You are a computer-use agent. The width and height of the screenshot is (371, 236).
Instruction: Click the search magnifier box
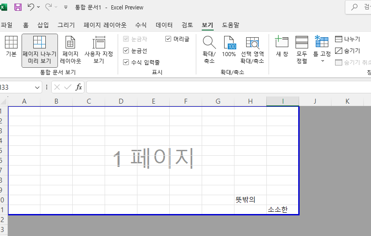(358, 7)
